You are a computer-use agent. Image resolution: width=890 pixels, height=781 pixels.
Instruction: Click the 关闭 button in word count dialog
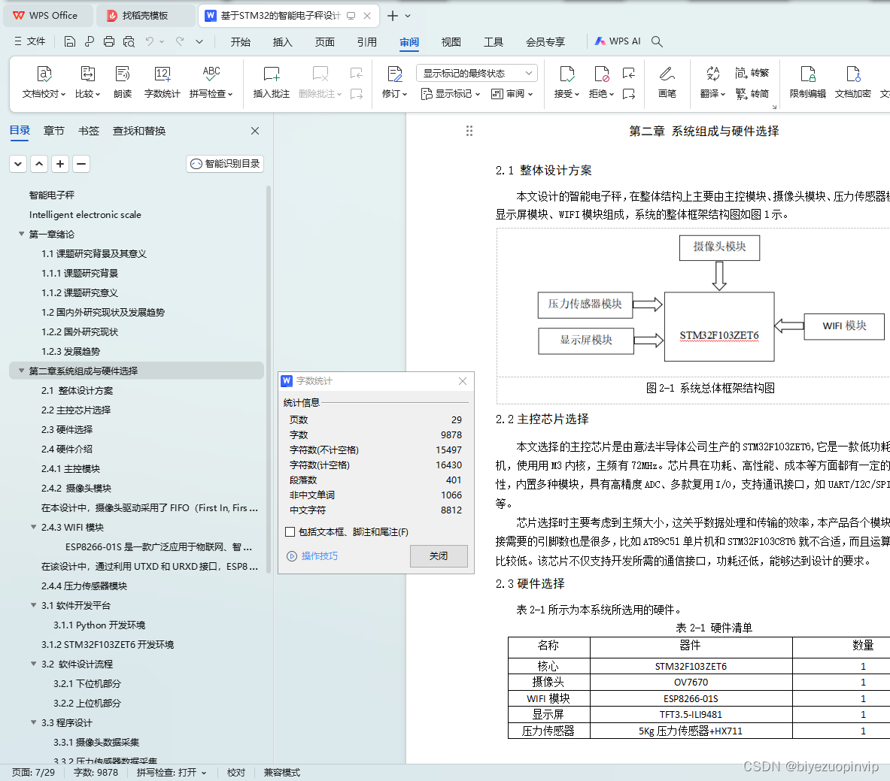coord(439,555)
